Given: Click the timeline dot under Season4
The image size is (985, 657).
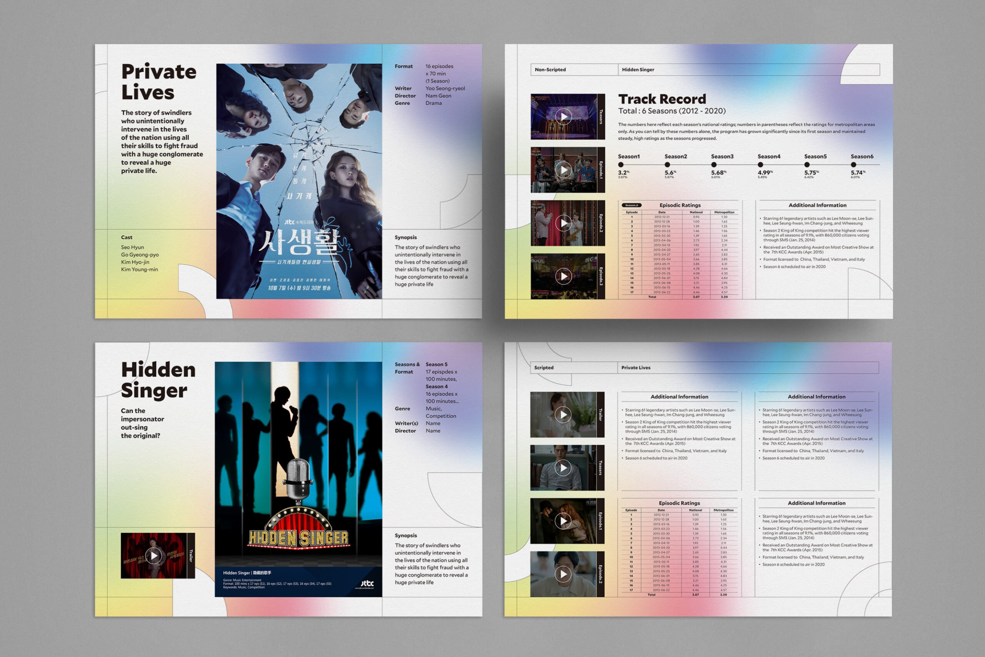Looking at the screenshot, I should point(760,165).
